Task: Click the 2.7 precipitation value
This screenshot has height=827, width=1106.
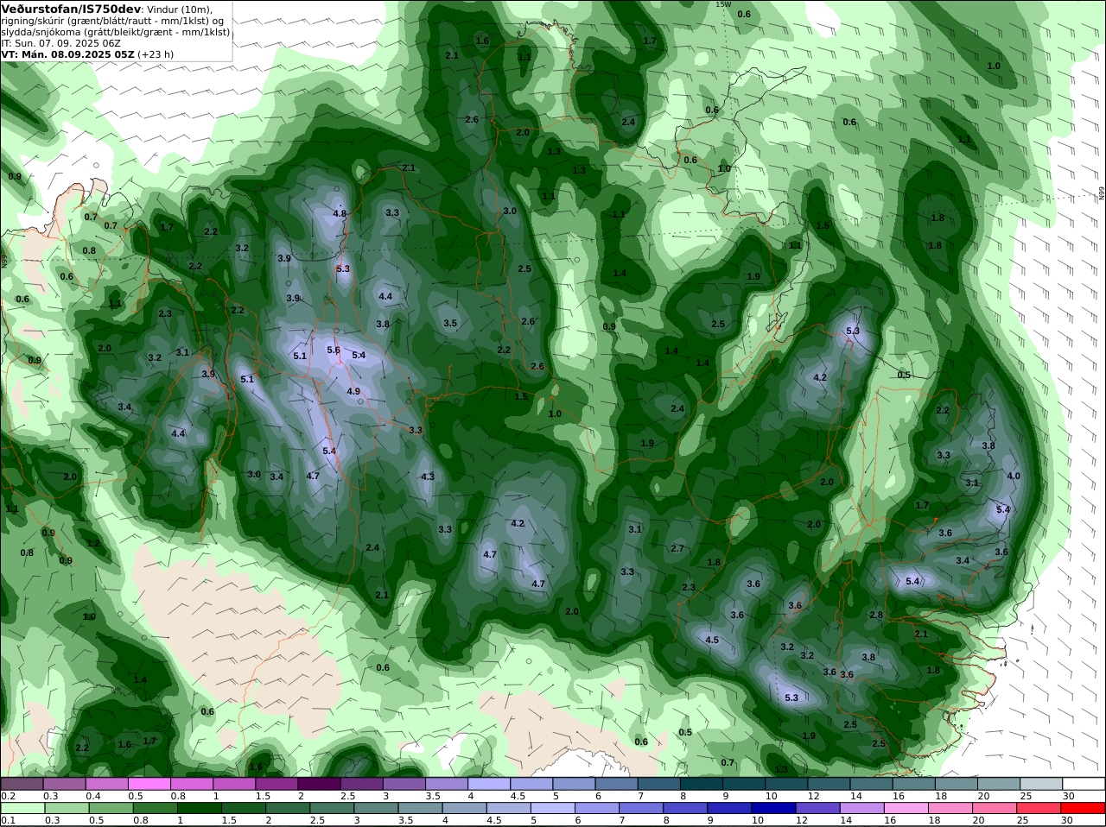Action: pos(677,549)
